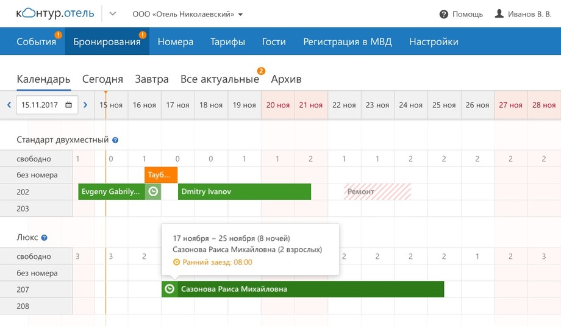Viewport: 561px width, 326px height.
Task: Open the orange unassigned Тауб... booking
Action: [x=160, y=175]
